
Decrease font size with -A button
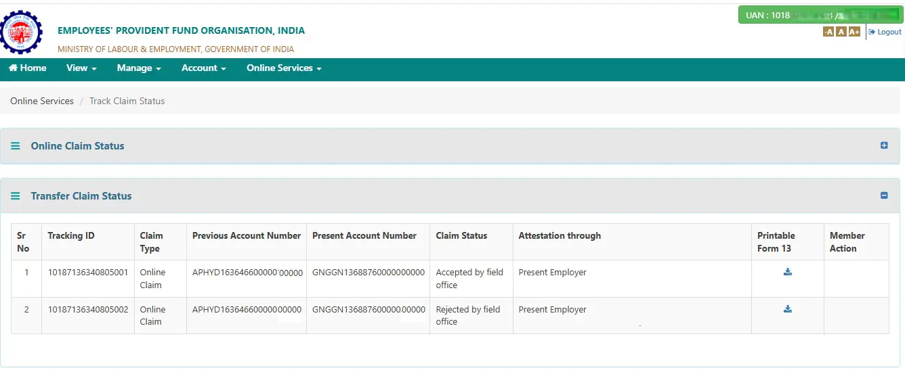[828, 32]
